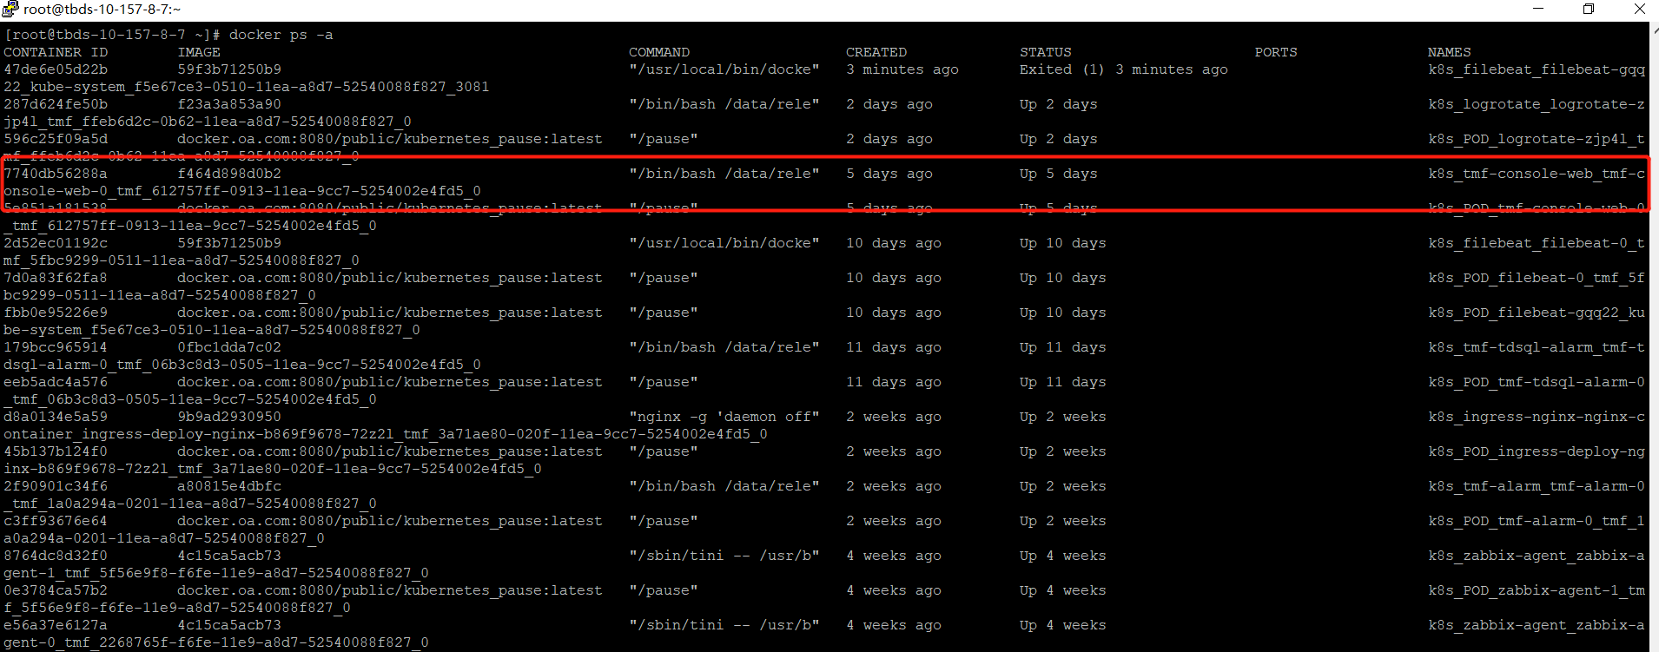Click the CREATED column header
1659x652 pixels.
tap(876, 52)
